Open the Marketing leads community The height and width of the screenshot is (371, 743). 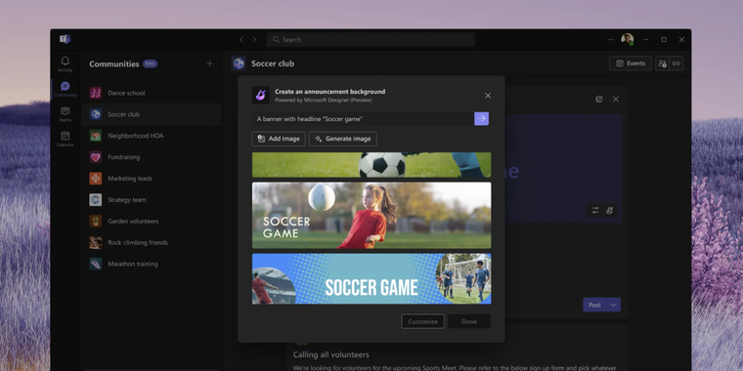[152, 179]
